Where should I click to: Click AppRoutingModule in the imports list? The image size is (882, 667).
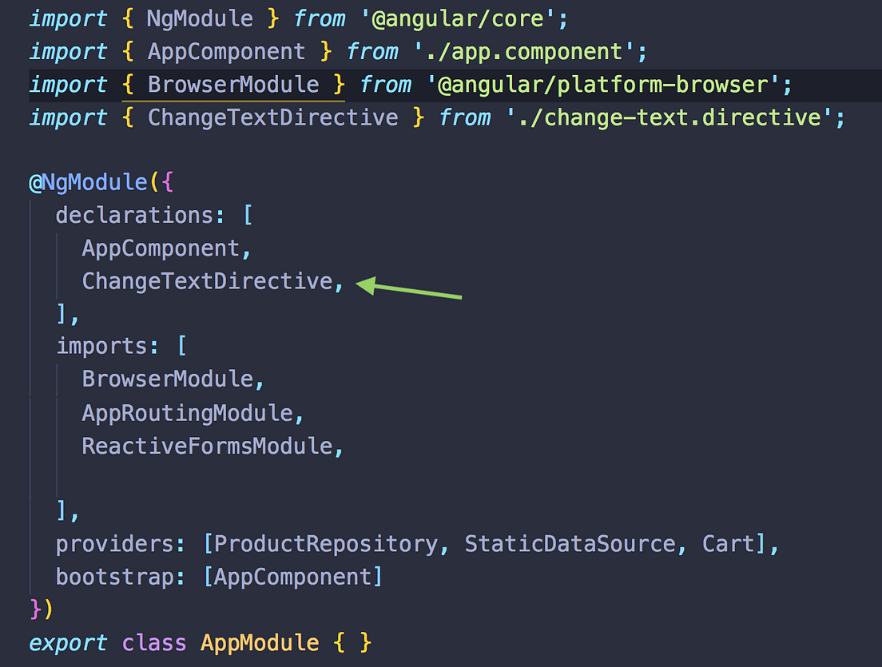tap(188, 413)
